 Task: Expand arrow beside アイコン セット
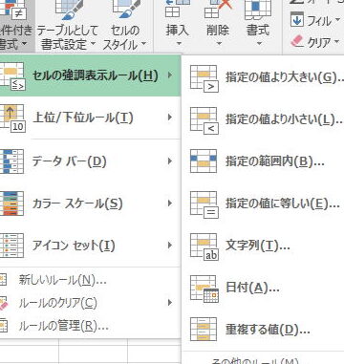pyautogui.click(x=170, y=246)
